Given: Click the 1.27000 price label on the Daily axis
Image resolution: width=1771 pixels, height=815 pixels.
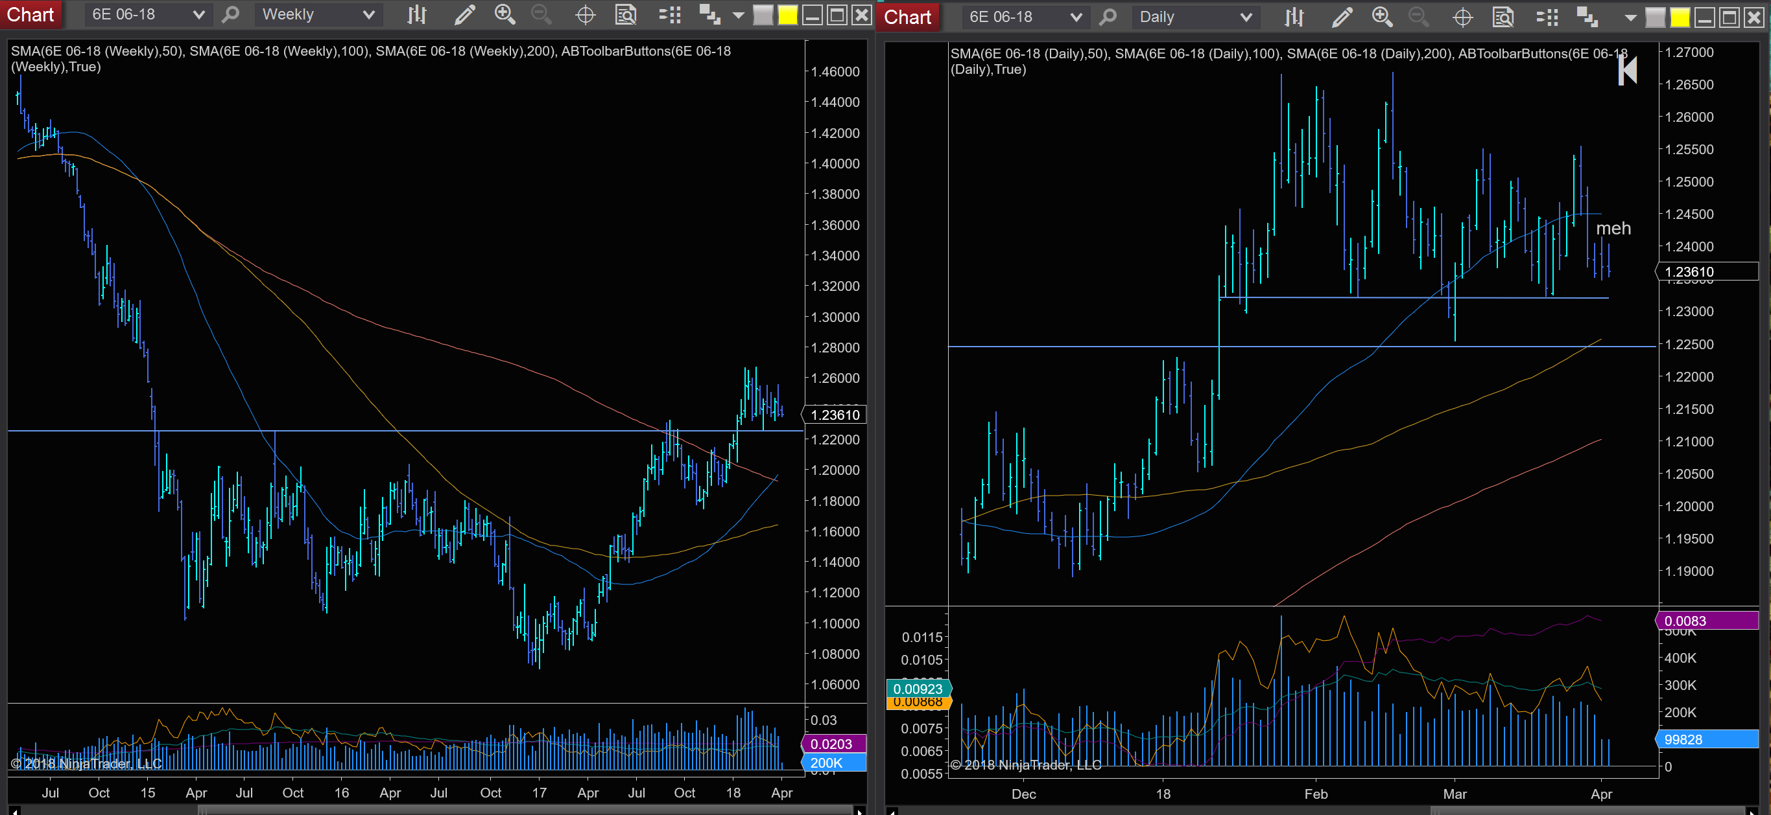Looking at the screenshot, I should [1689, 52].
